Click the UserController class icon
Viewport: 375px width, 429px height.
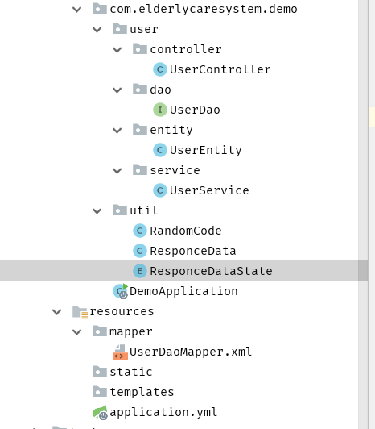[x=160, y=69]
